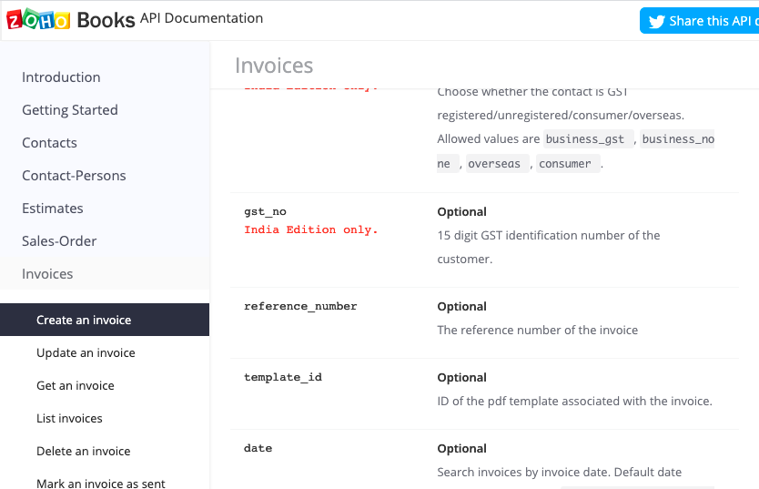Open Mark an invoice as sent

point(100,483)
